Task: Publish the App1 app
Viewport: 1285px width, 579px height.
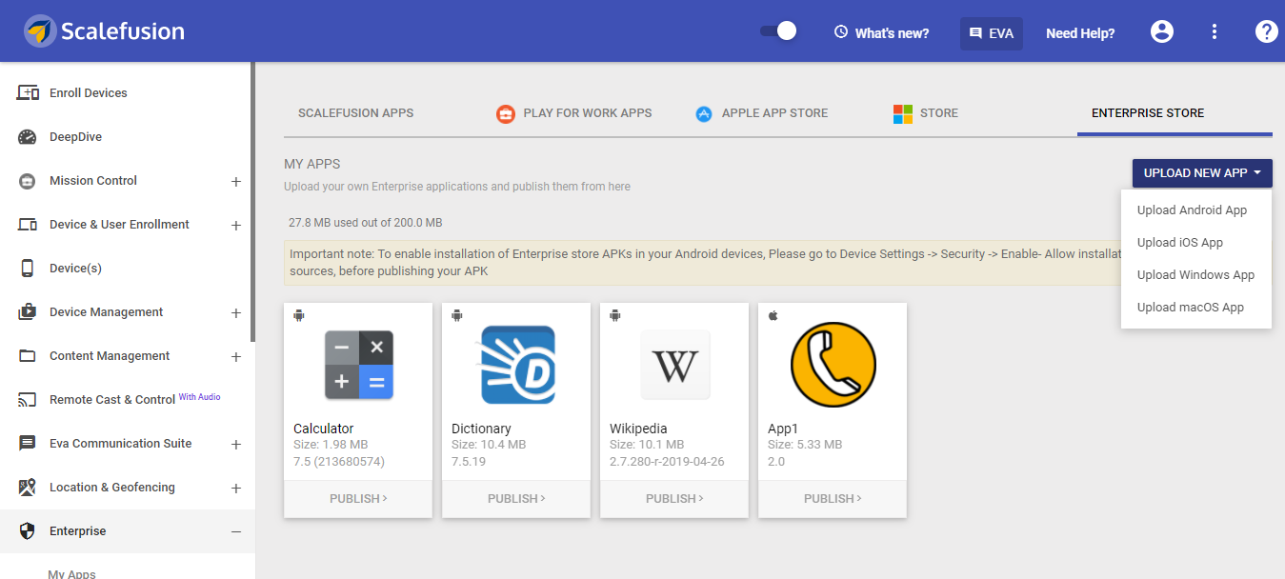Action: [x=833, y=498]
